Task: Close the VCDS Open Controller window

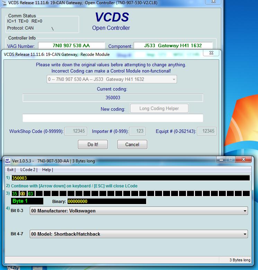Action: point(213,1)
